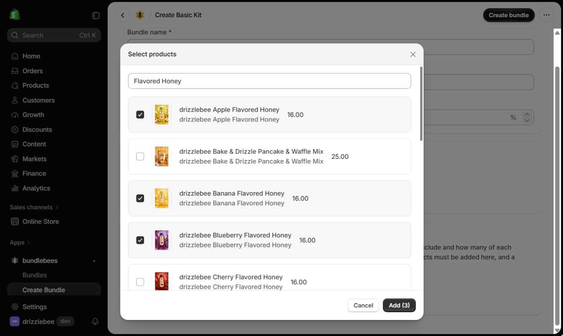Click the bee app icon in breadcrumb
This screenshot has height=336, width=563.
(x=140, y=15)
